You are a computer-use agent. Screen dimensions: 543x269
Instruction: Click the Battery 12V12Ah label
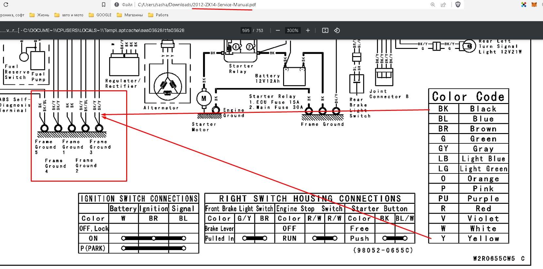(267, 78)
